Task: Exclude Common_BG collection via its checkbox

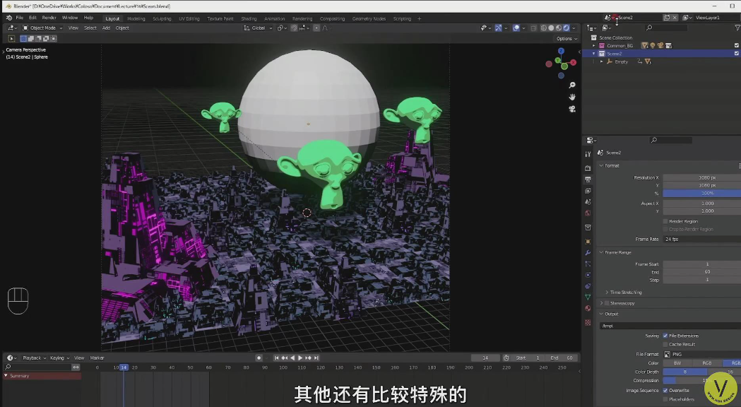Action: tap(736, 45)
